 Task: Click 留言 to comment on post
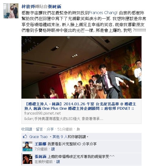39,129
